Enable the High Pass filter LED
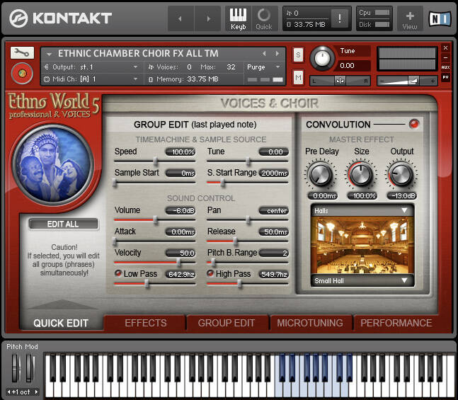Screen dimensions: 458x400 (210, 273)
